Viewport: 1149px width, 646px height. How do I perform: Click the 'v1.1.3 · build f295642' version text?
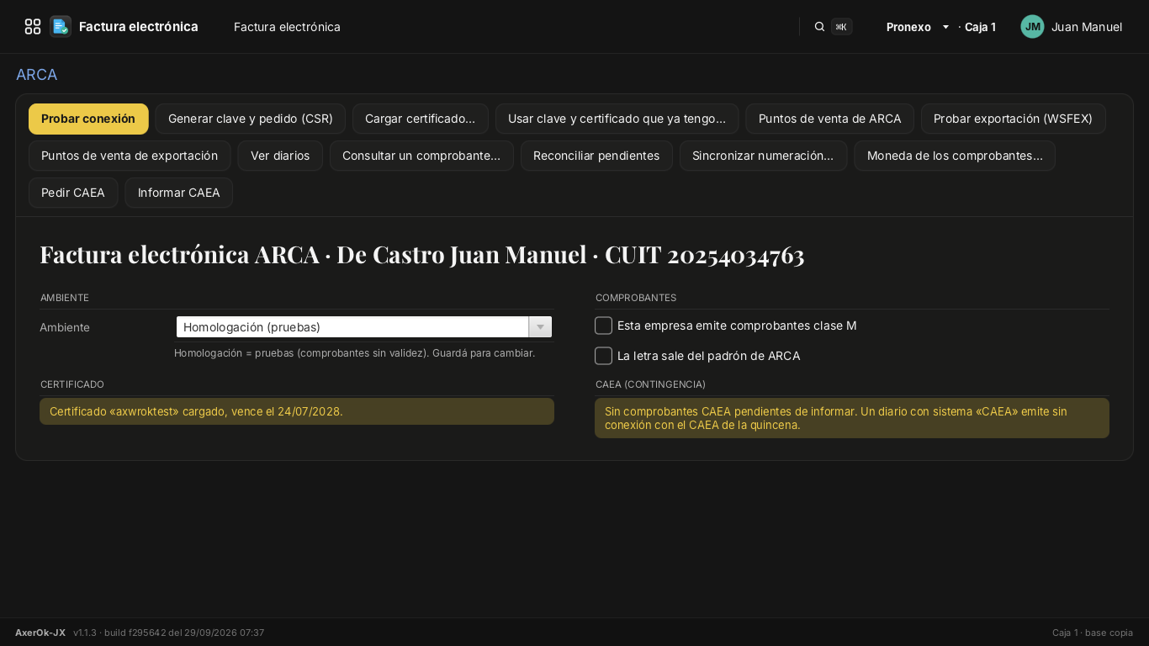[x=169, y=633]
